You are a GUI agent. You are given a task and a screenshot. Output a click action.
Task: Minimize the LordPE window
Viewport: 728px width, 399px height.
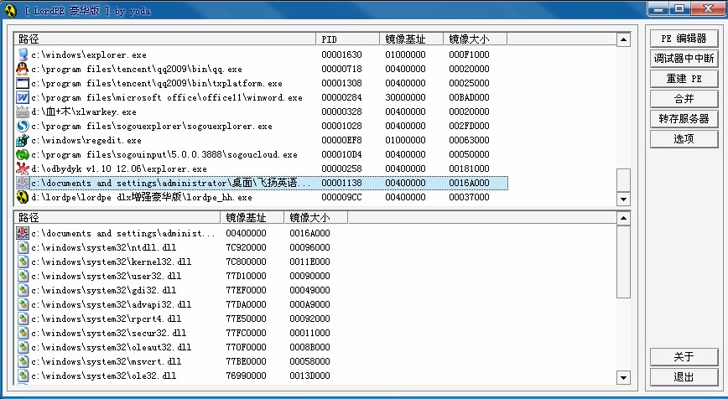pyautogui.click(x=658, y=8)
